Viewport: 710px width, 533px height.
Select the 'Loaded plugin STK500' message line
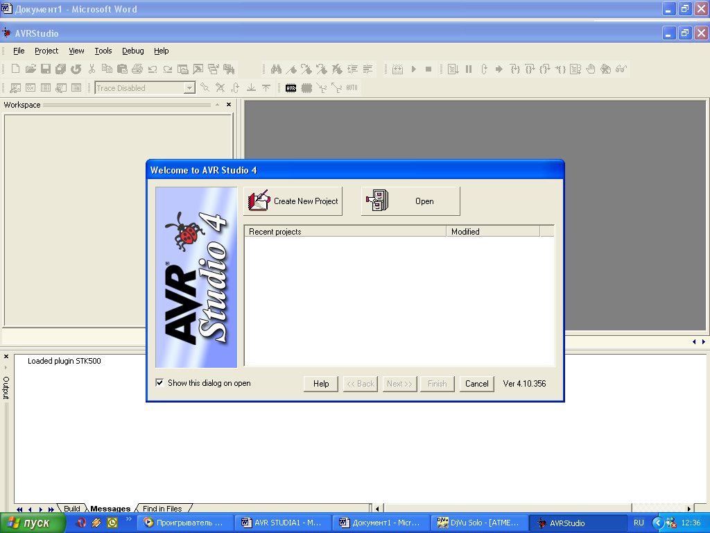(x=64, y=361)
